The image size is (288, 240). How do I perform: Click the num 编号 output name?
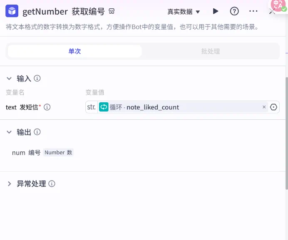26,153
